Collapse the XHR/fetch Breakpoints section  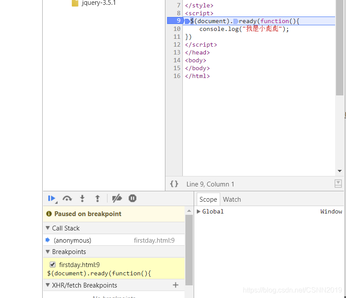click(x=48, y=285)
